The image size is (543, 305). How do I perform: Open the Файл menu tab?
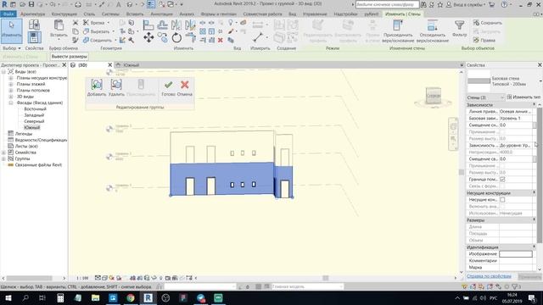click(x=8, y=14)
